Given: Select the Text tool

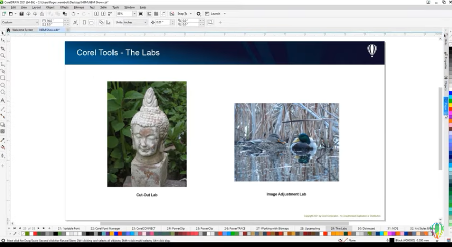Looking at the screenshot, I should pos(3,100).
